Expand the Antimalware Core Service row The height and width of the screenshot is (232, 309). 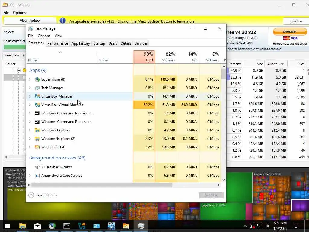[30, 176]
